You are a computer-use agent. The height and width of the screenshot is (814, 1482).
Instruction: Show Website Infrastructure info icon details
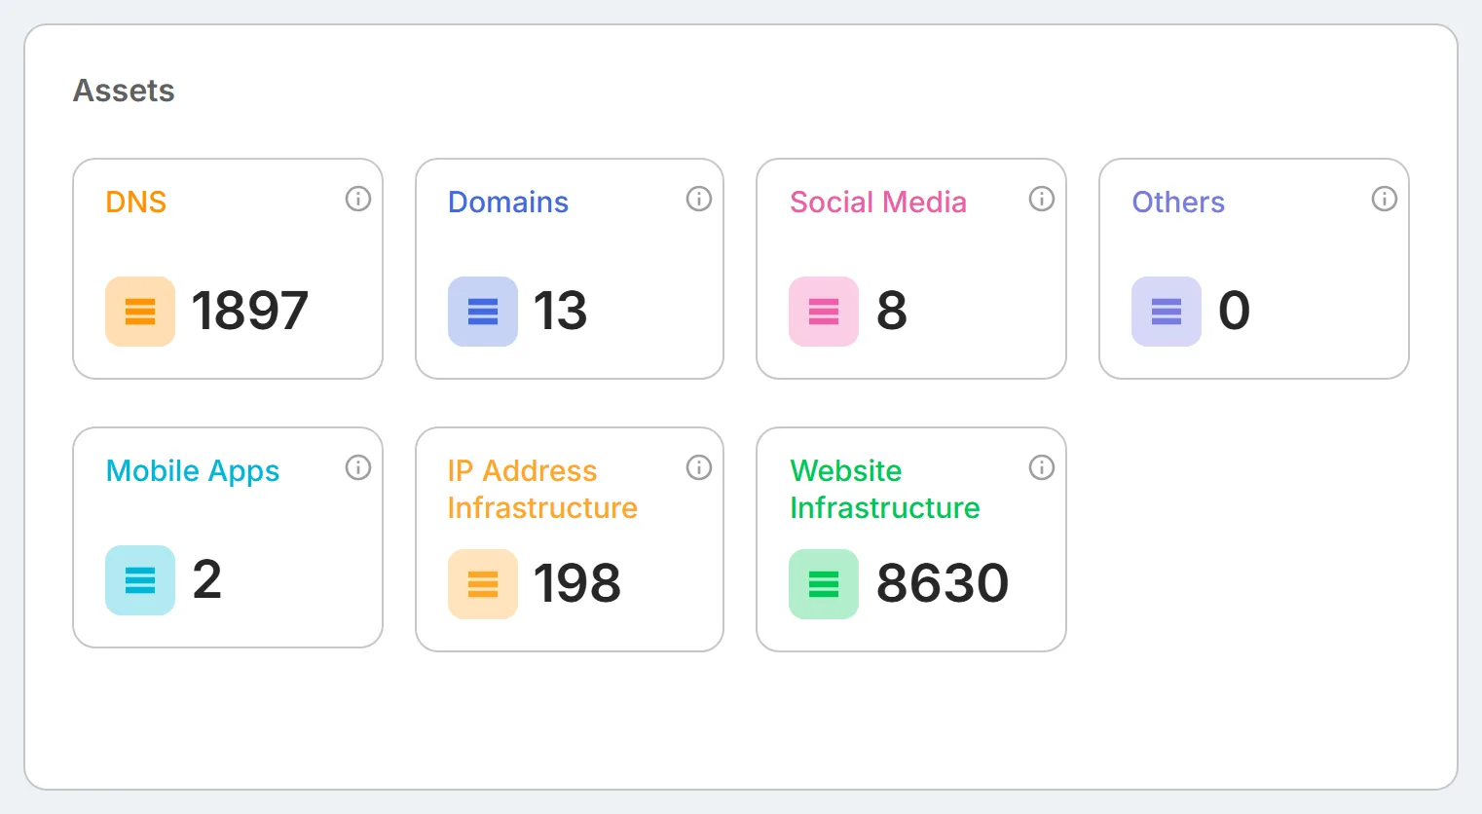(x=1042, y=467)
